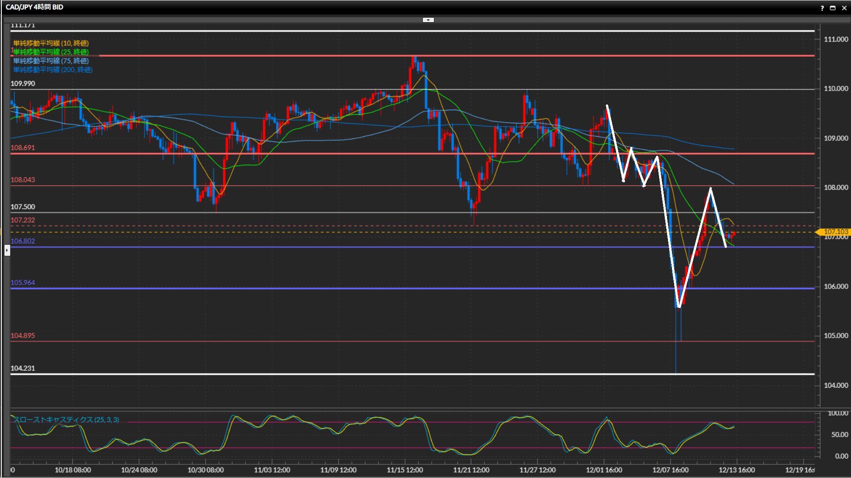Select the 75-period moving average label
The width and height of the screenshot is (851, 478).
pyautogui.click(x=51, y=61)
